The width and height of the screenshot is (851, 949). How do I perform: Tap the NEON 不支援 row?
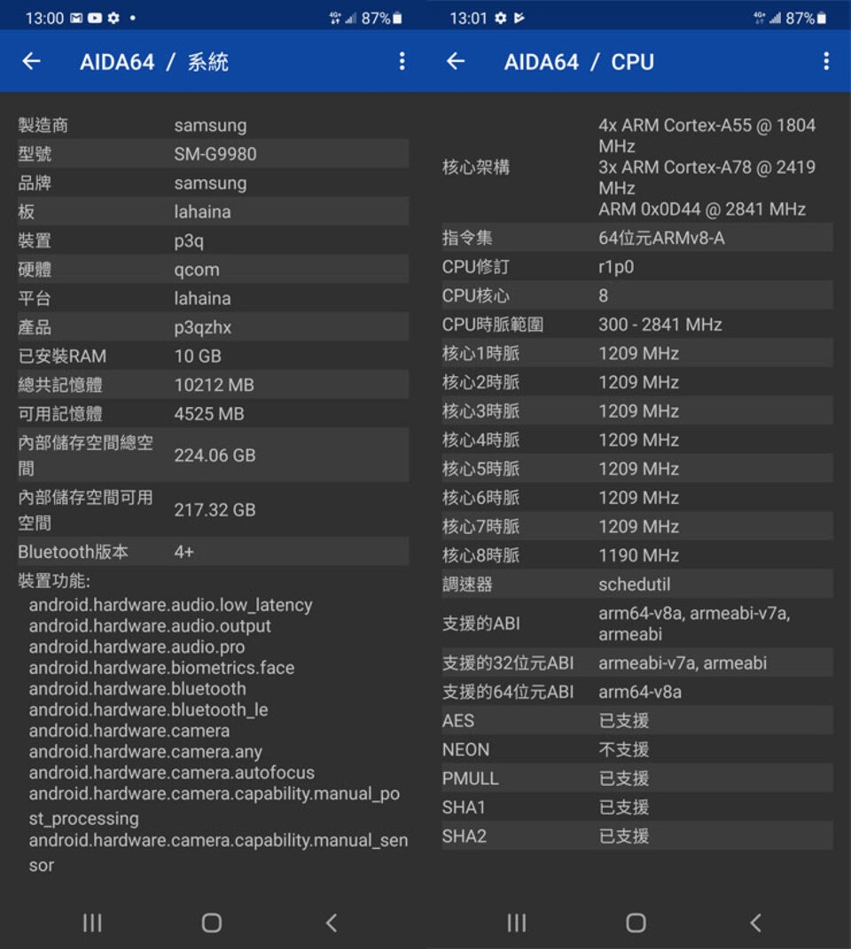[636, 749]
